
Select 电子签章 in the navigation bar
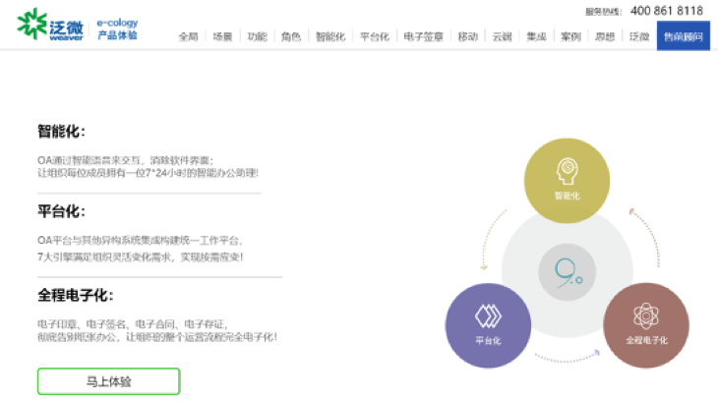(x=424, y=36)
